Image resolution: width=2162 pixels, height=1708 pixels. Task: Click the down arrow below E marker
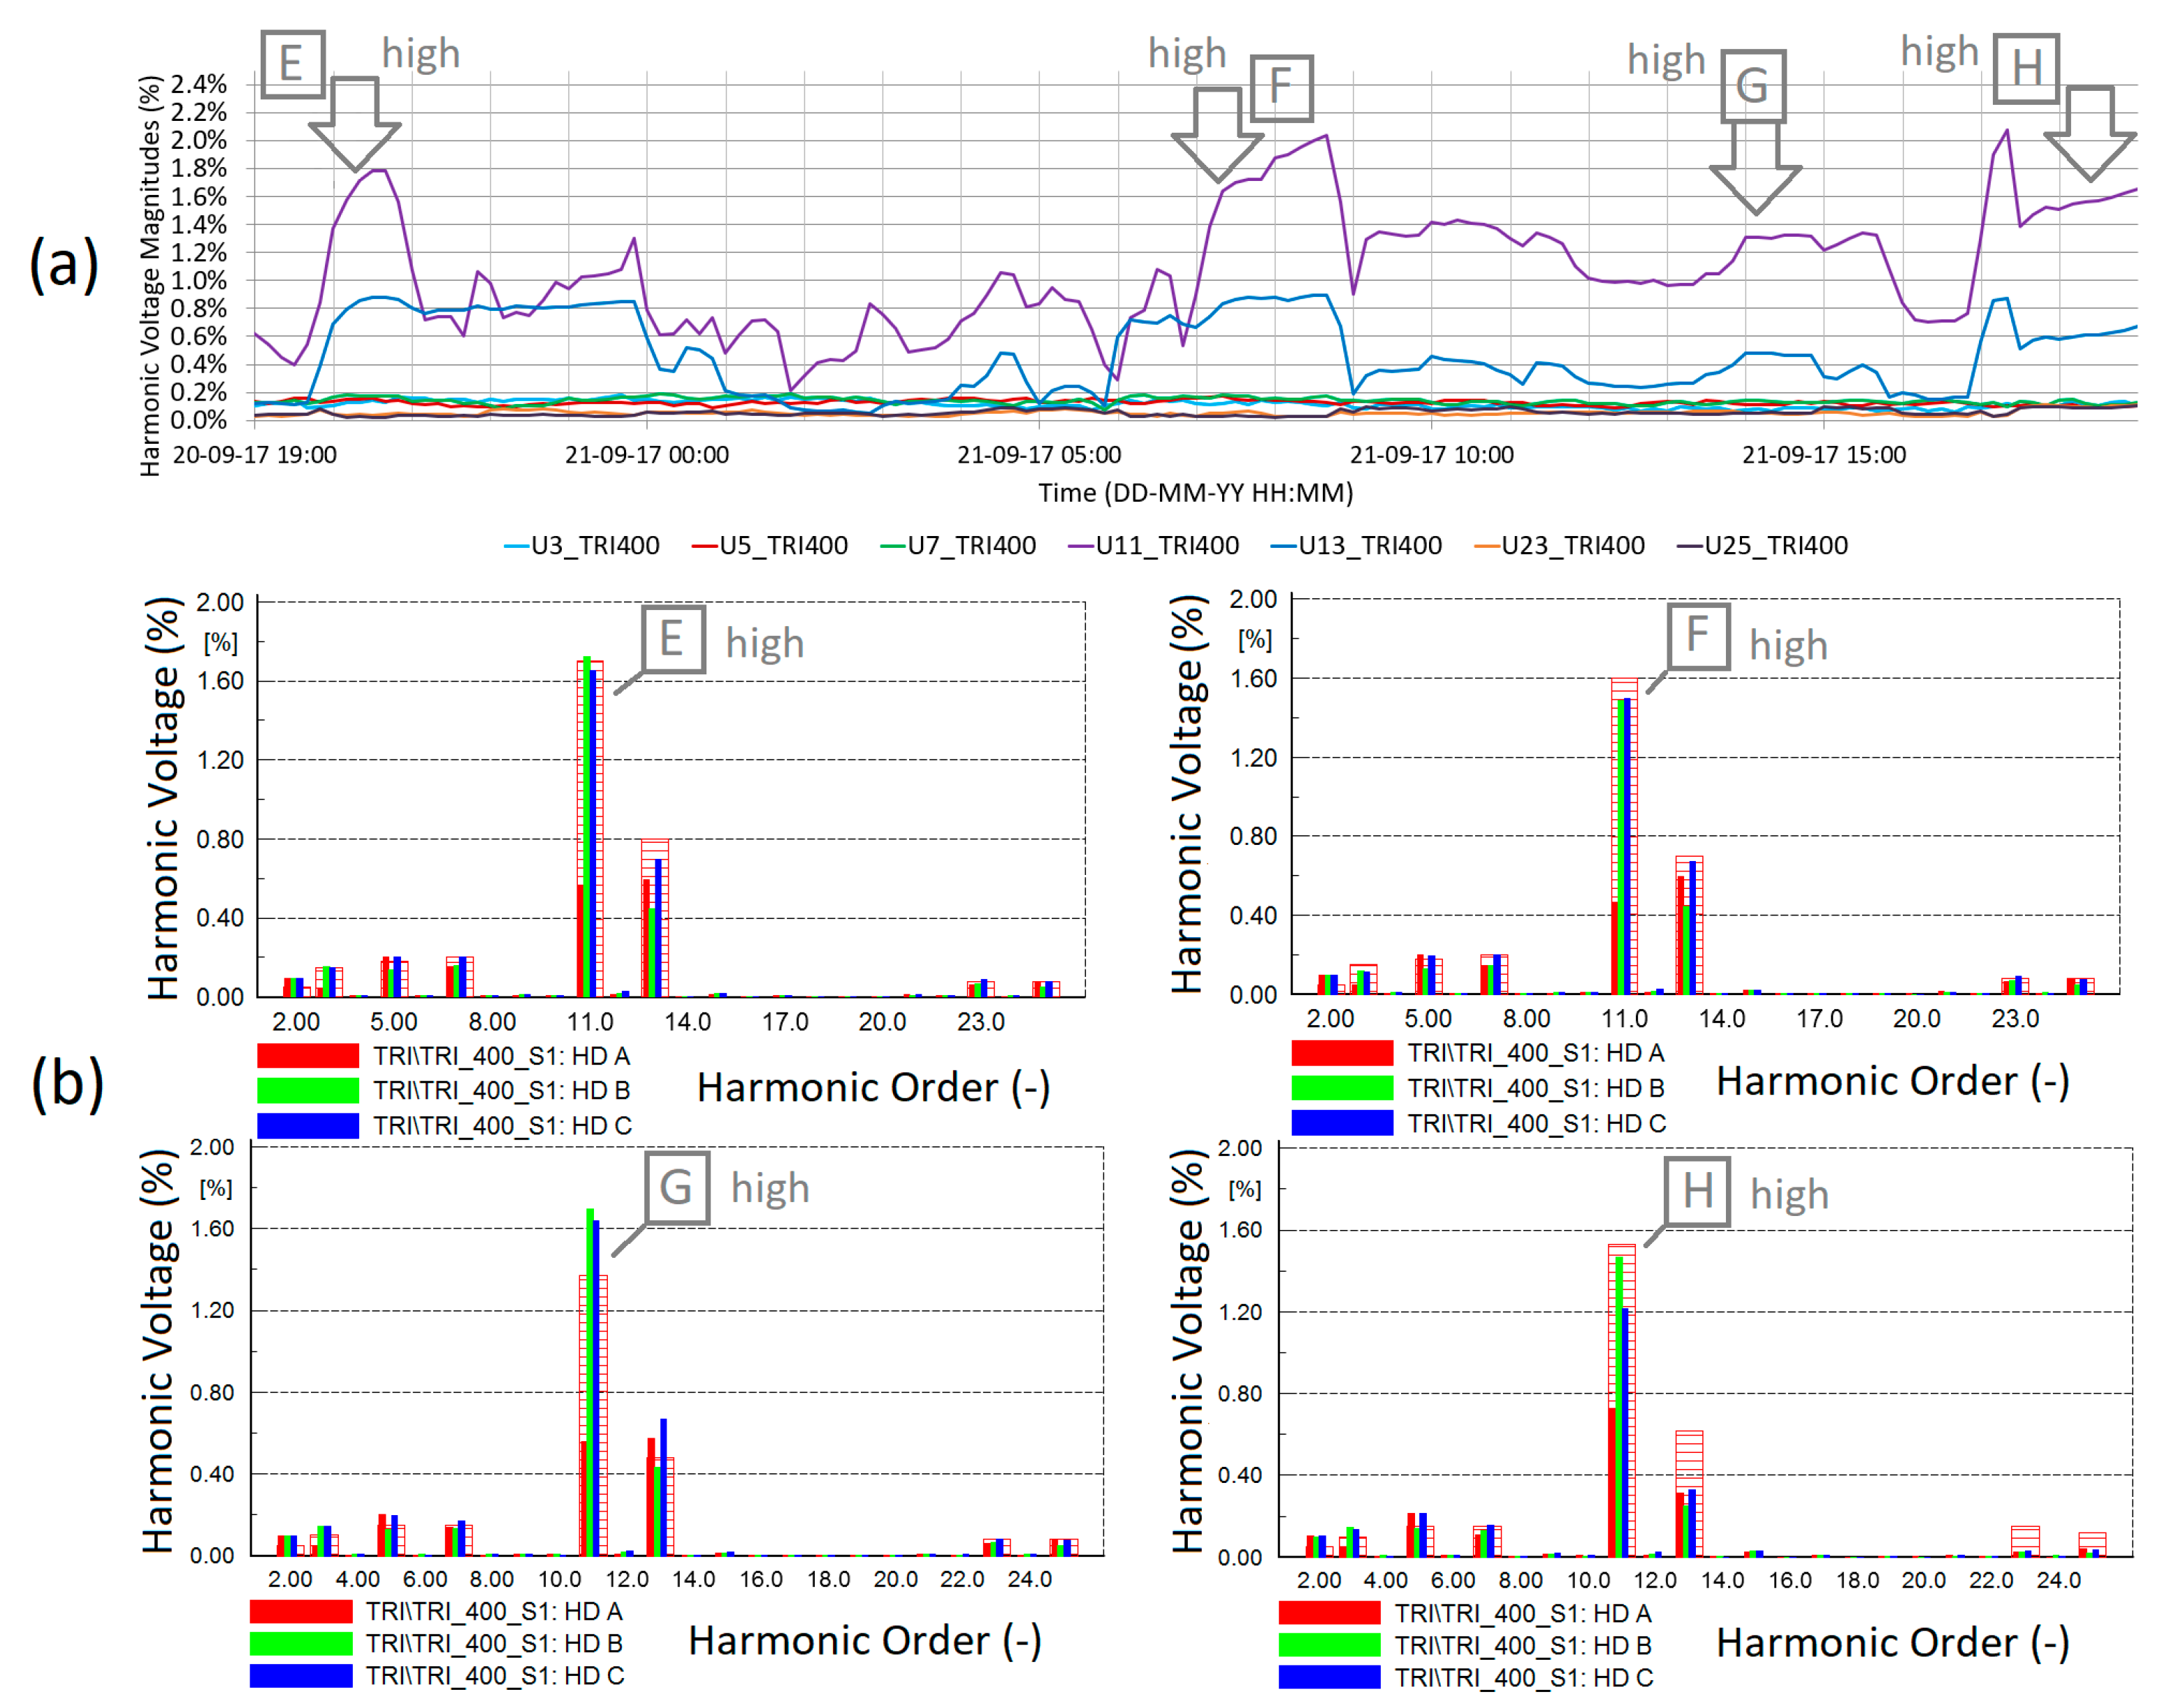click(354, 124)
